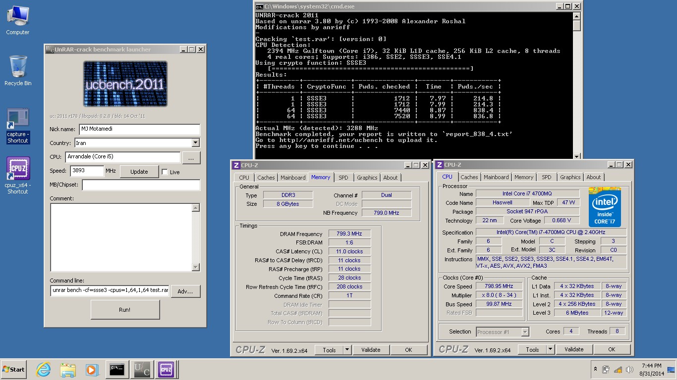The height and width of the screenshot is (380, 677).
Task: Open the capture shortcut desktop icon
Action: (18, 126)
